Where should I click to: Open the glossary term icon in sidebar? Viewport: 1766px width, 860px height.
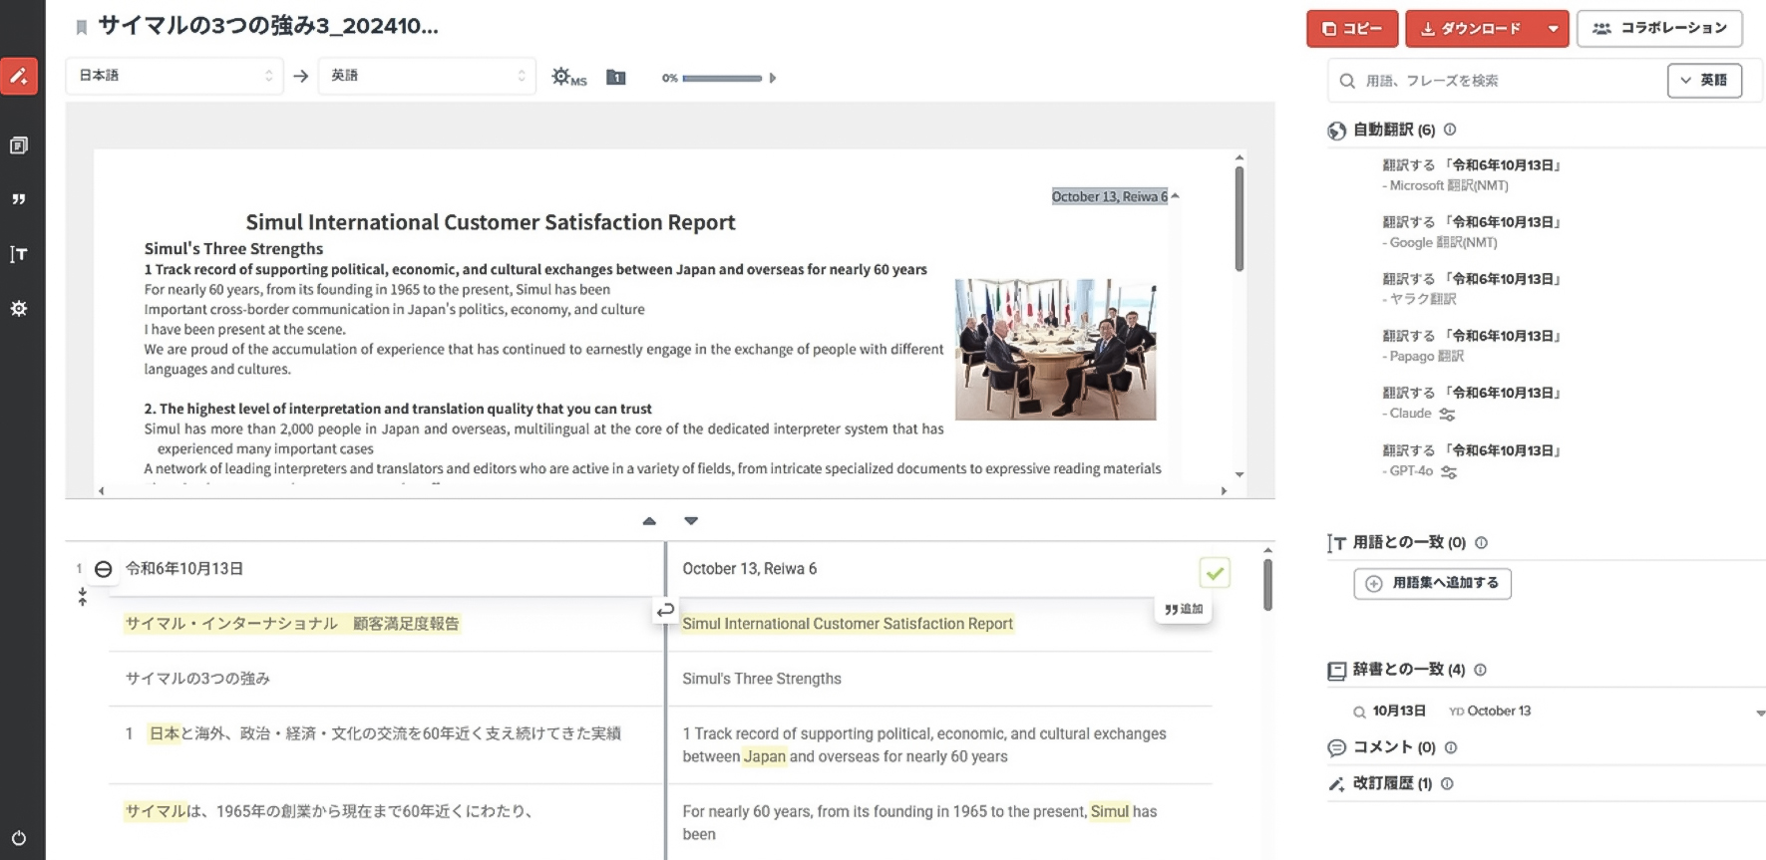click(19, 254)
